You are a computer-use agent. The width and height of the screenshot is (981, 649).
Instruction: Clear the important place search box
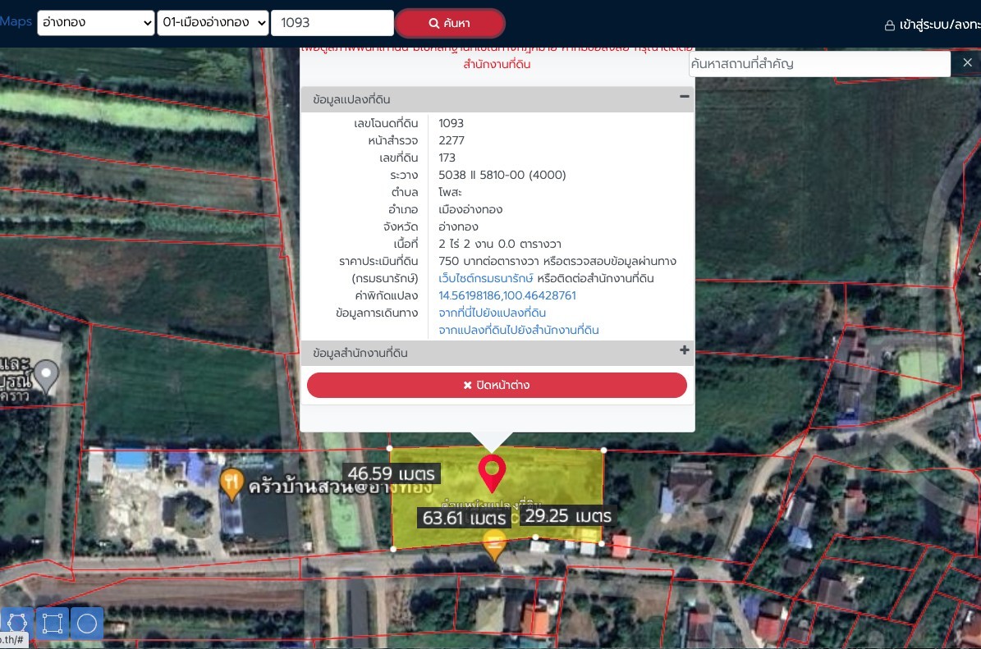(966, 62)
